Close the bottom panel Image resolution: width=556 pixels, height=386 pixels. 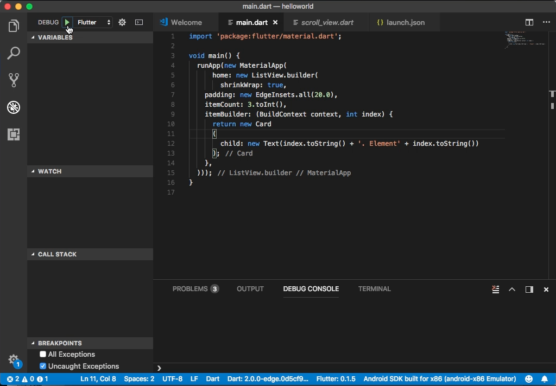point(546,289)
